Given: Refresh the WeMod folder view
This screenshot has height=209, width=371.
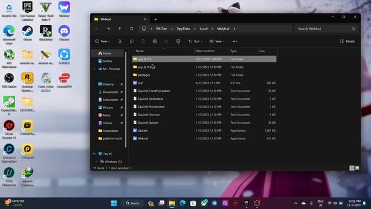Looking at the screenshot, I should (132, 28).
